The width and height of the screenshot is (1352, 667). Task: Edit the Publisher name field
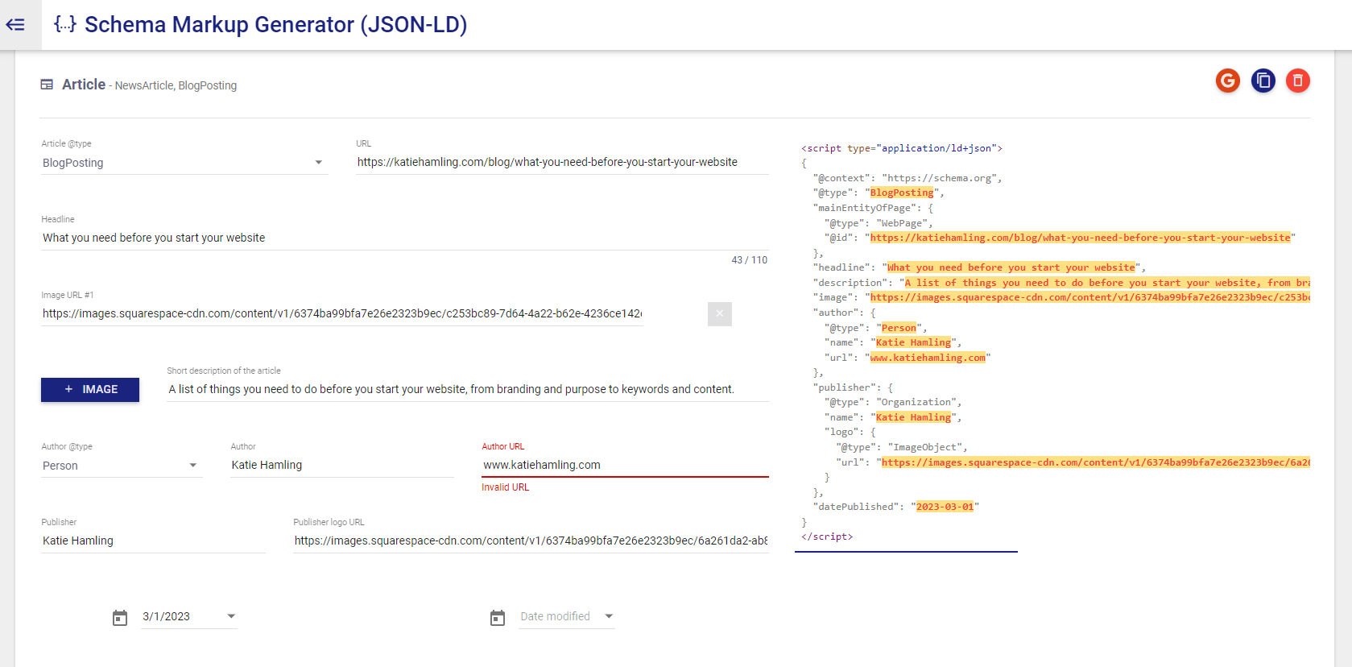(x=153, y=541)
